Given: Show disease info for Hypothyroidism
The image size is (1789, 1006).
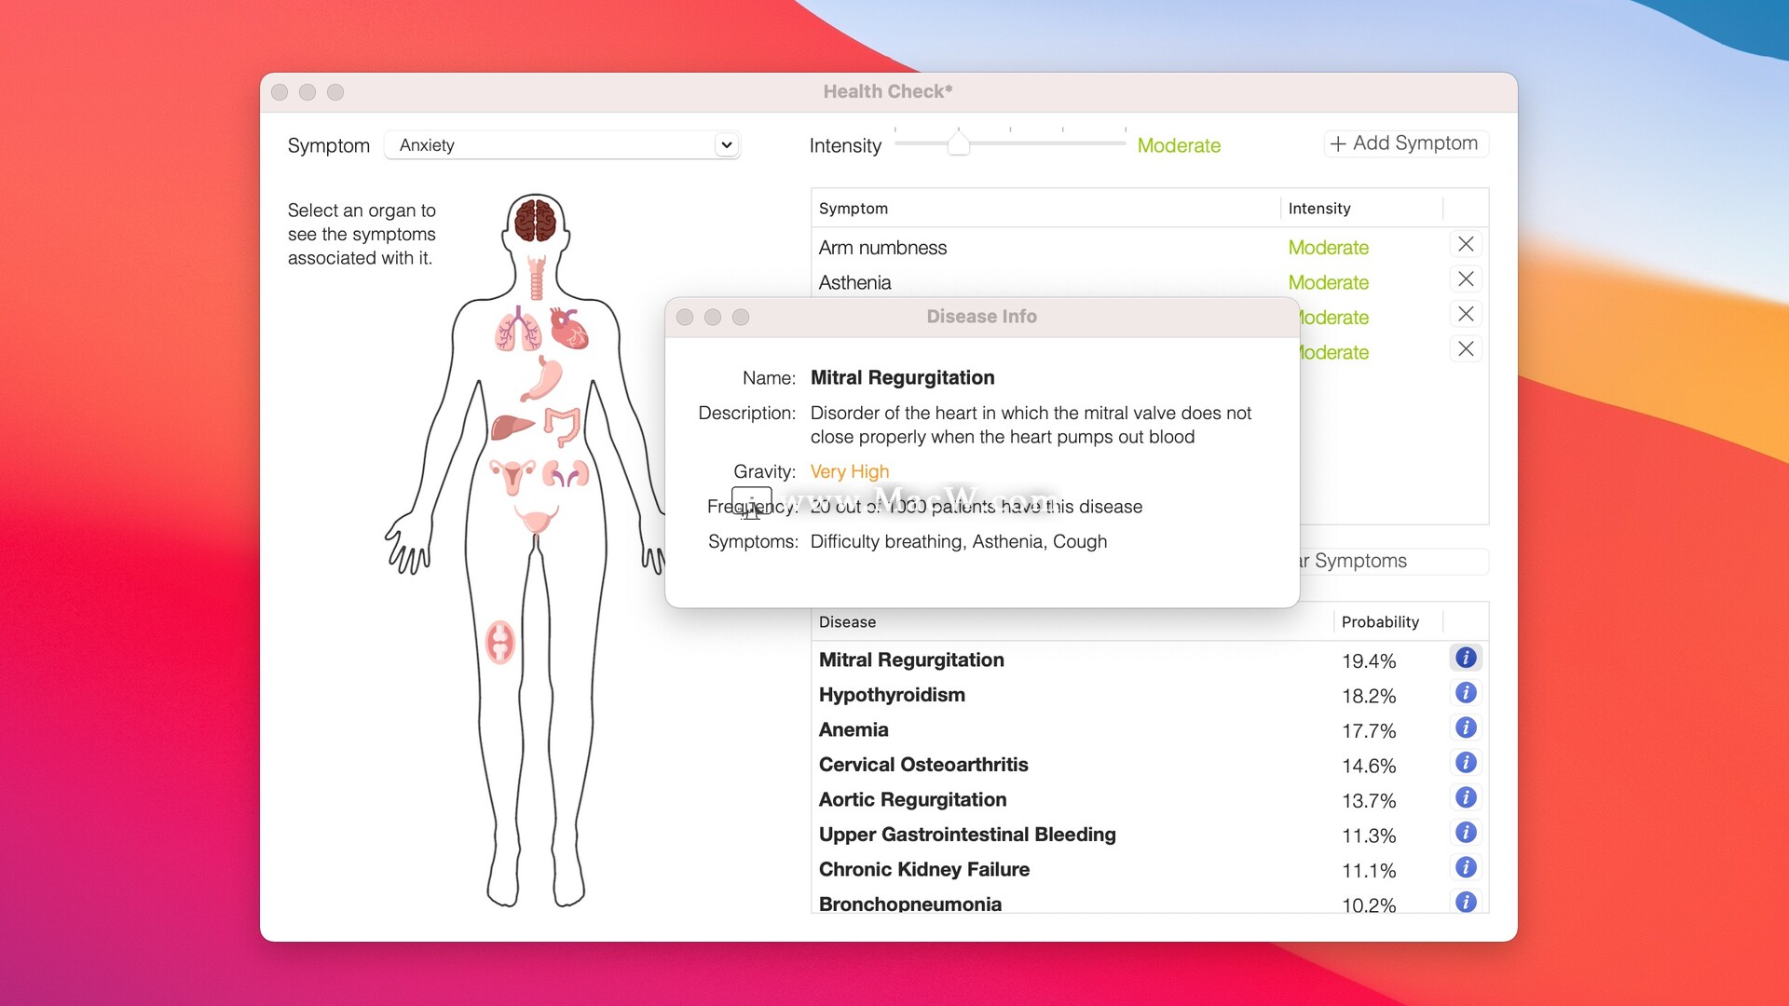Looking at the screenshot, I should (x=1466, y=693).
